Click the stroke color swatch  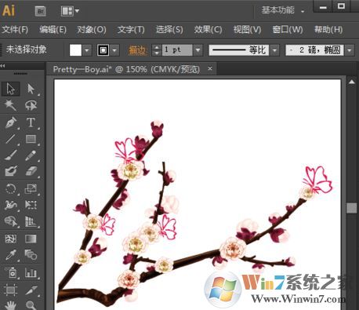[x=103, y=49]
